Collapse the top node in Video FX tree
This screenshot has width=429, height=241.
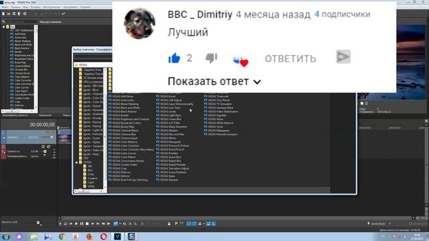pyautogui.click(x=3, y=27)
